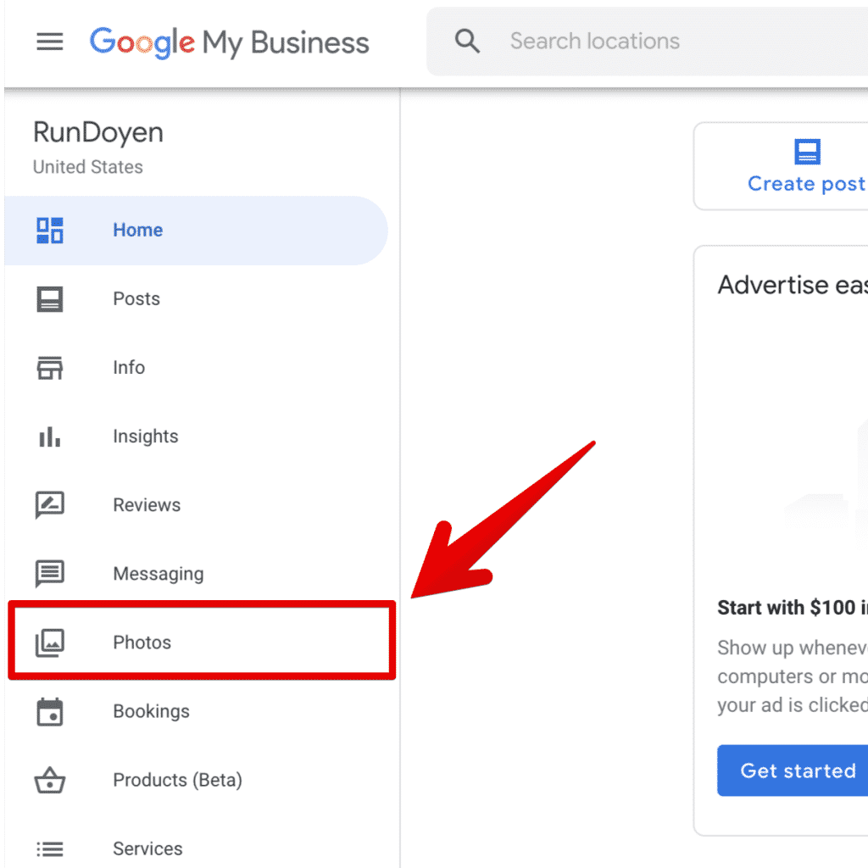Select the Posts icon in the sidebar

point(50,298)
